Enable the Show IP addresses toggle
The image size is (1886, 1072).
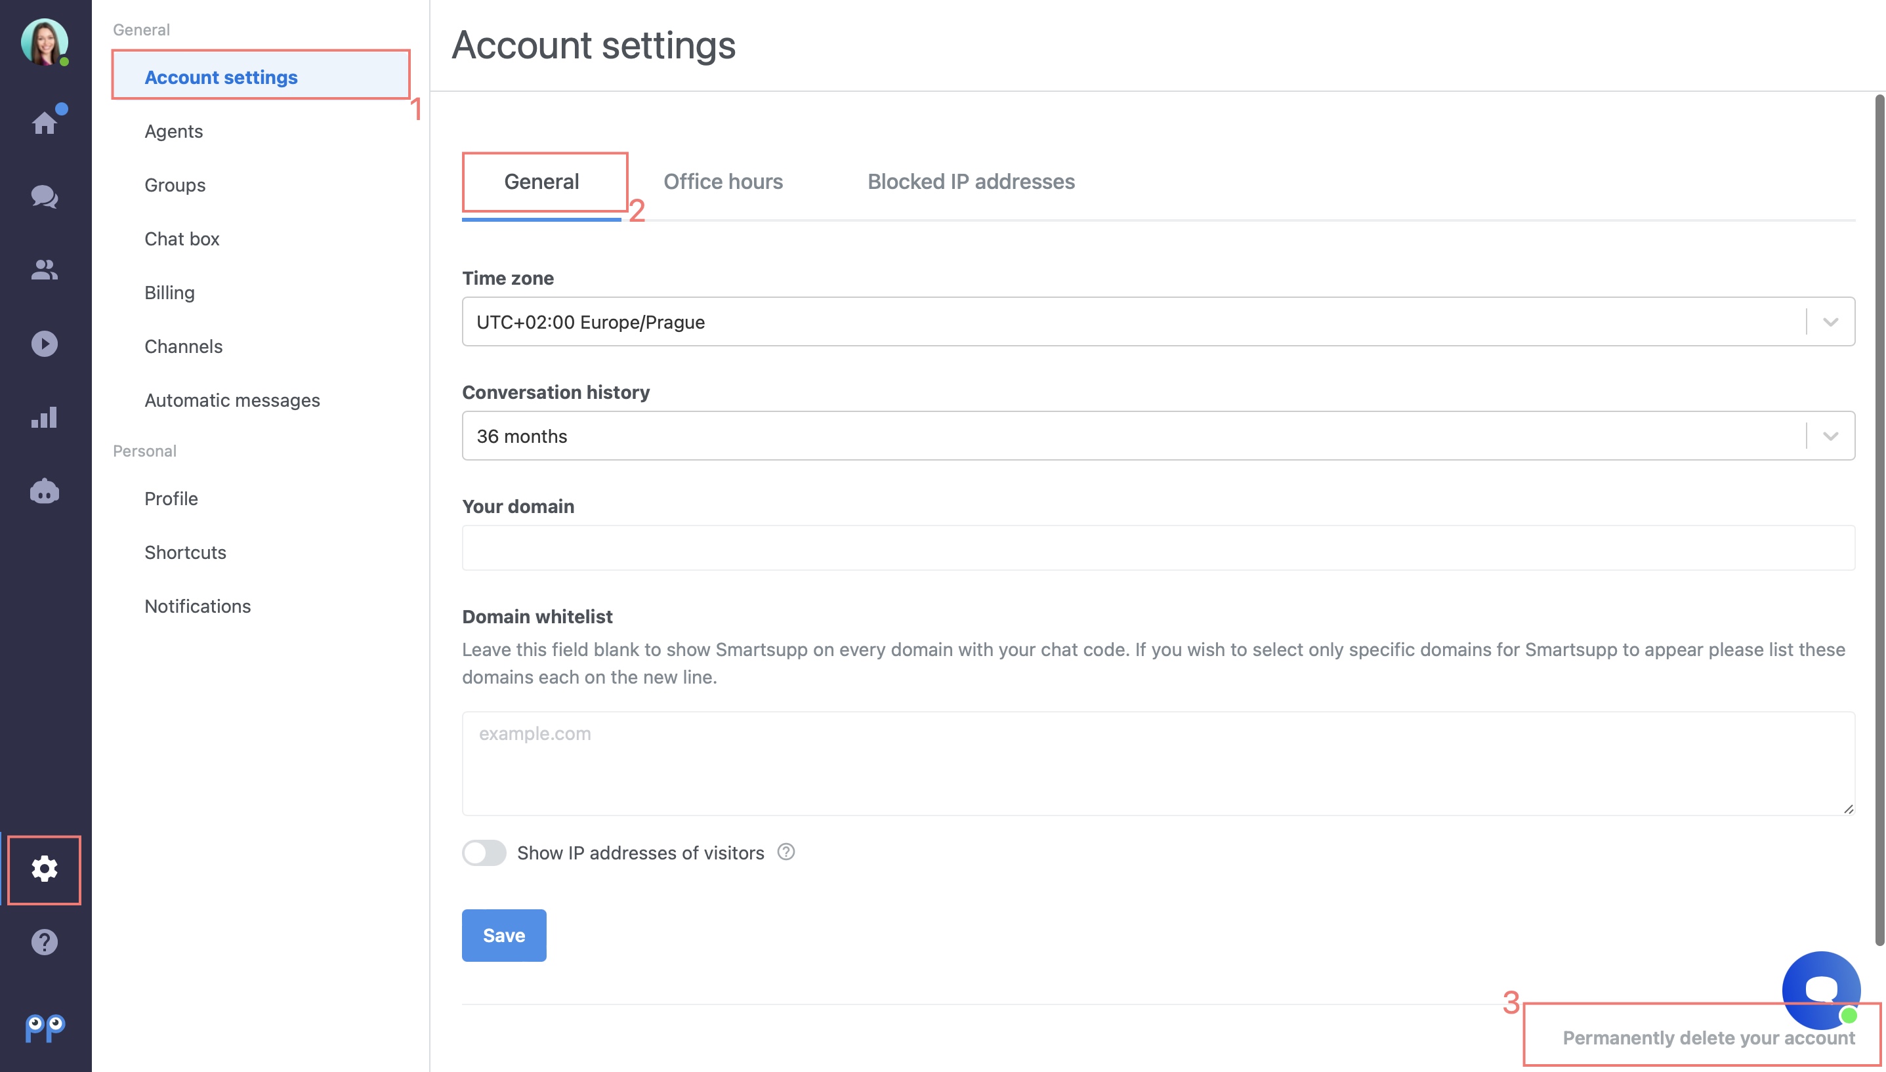[486, 852]
